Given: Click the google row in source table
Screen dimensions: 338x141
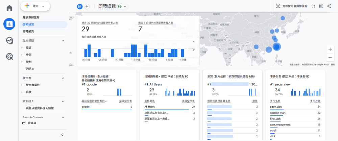Looking at the screenshot, I should pyautogui.click(x=107, y=107).
